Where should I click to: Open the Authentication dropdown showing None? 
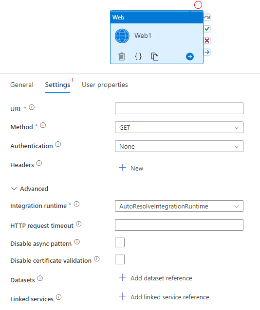pyautogui.click(x=179, y=147)
